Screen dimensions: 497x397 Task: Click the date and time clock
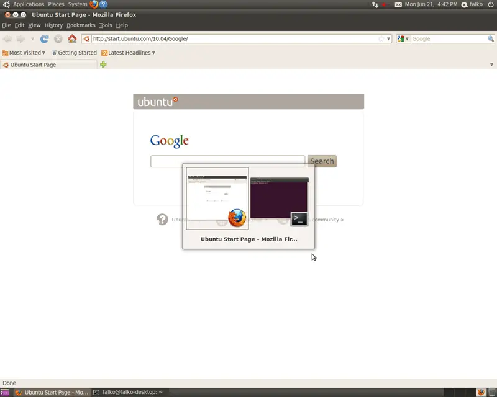click(431, 4)
